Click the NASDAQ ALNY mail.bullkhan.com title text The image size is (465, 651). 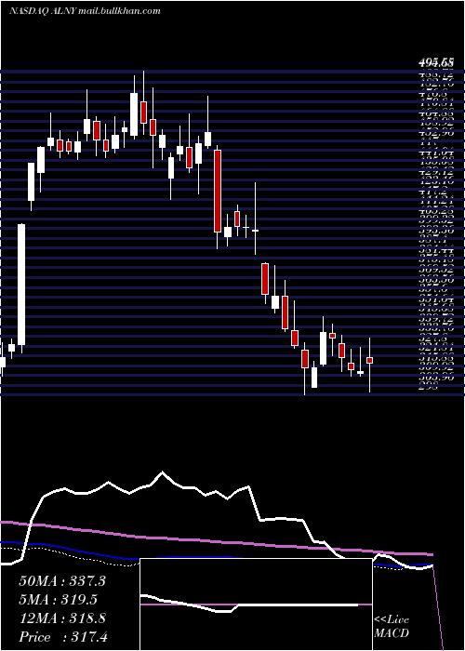click(x=85, y=11)
